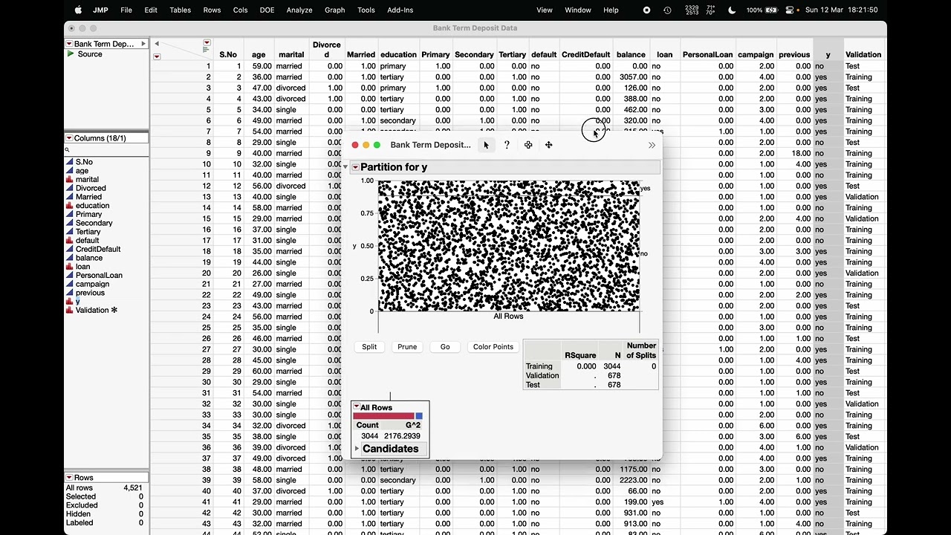Select the CreditDefault column in Columns list
Screen dimensions: 951x535
point(98,249)
